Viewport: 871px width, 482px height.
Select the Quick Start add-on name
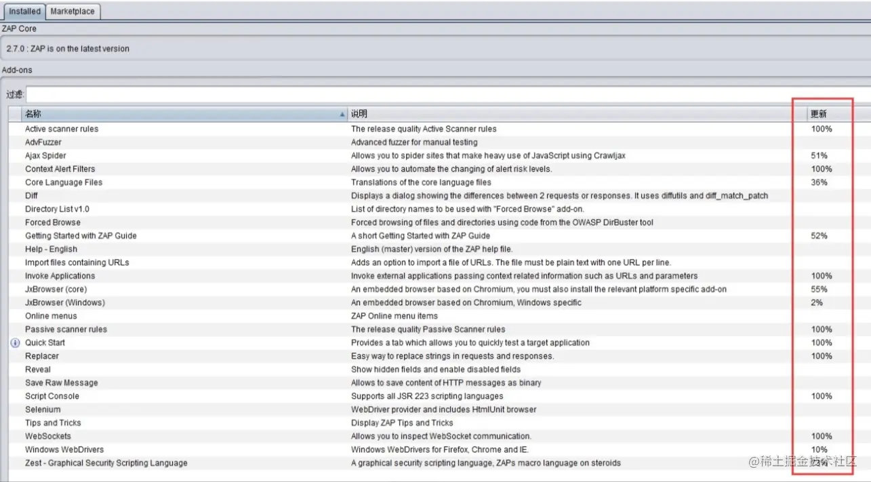tap(45, 343)
